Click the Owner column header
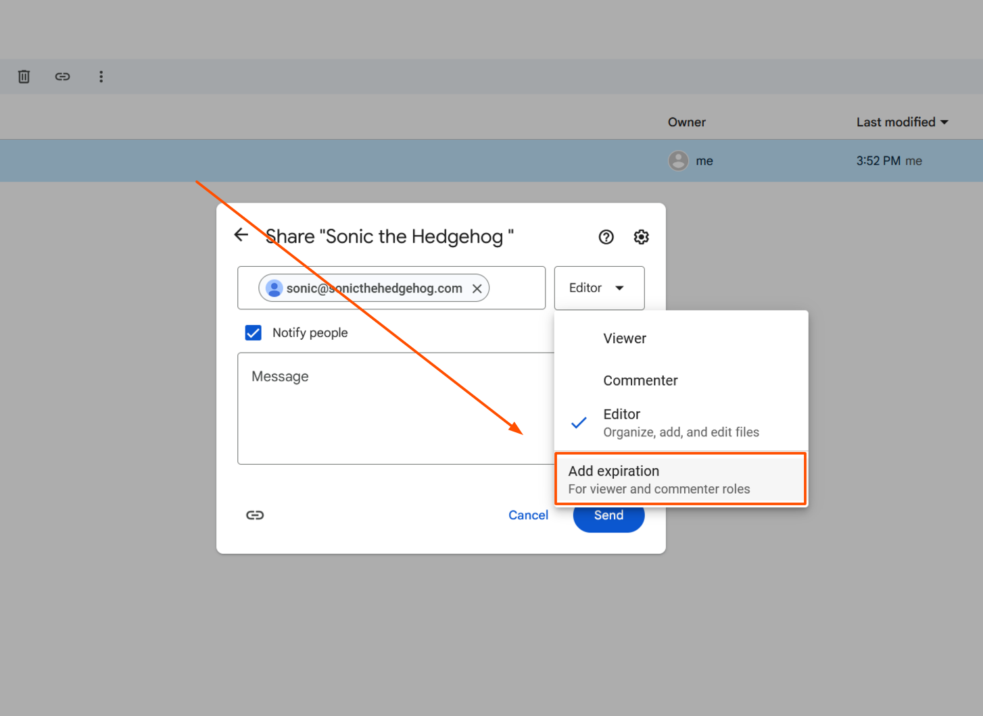Viewport: 983px width, 716px height. [686, 122]
